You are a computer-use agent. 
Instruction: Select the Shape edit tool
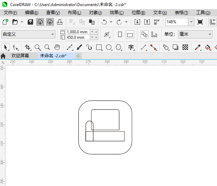[x=15, y=47]
